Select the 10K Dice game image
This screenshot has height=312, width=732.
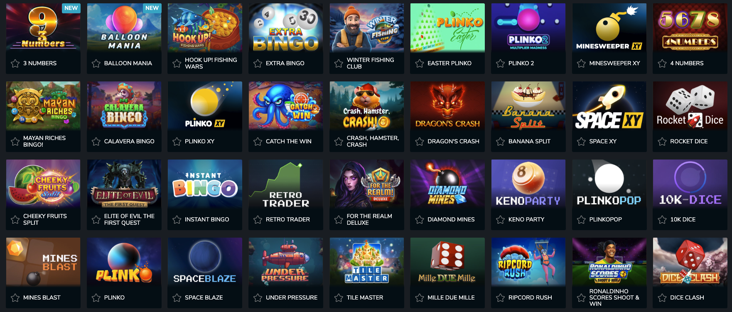(690, 184)
